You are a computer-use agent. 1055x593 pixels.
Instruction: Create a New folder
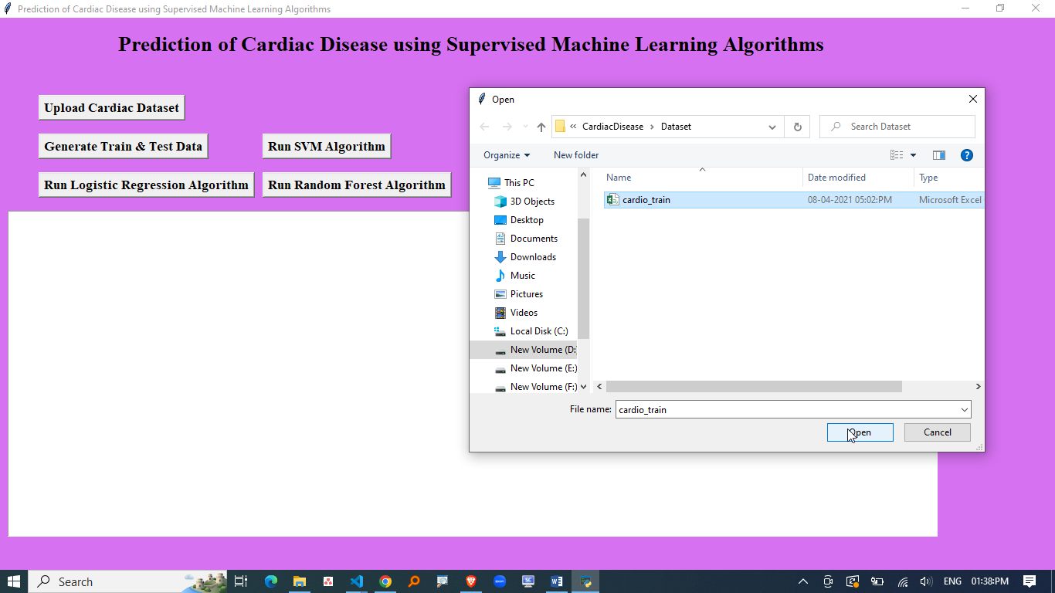(576, 155)
